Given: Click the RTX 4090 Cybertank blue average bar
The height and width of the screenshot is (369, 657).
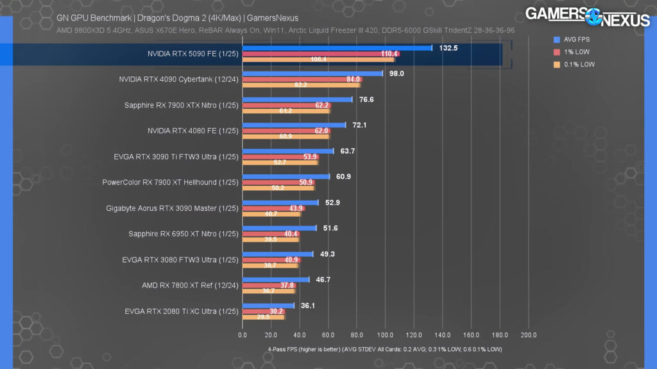Looking at the screenshot, I should click(312, 74).
